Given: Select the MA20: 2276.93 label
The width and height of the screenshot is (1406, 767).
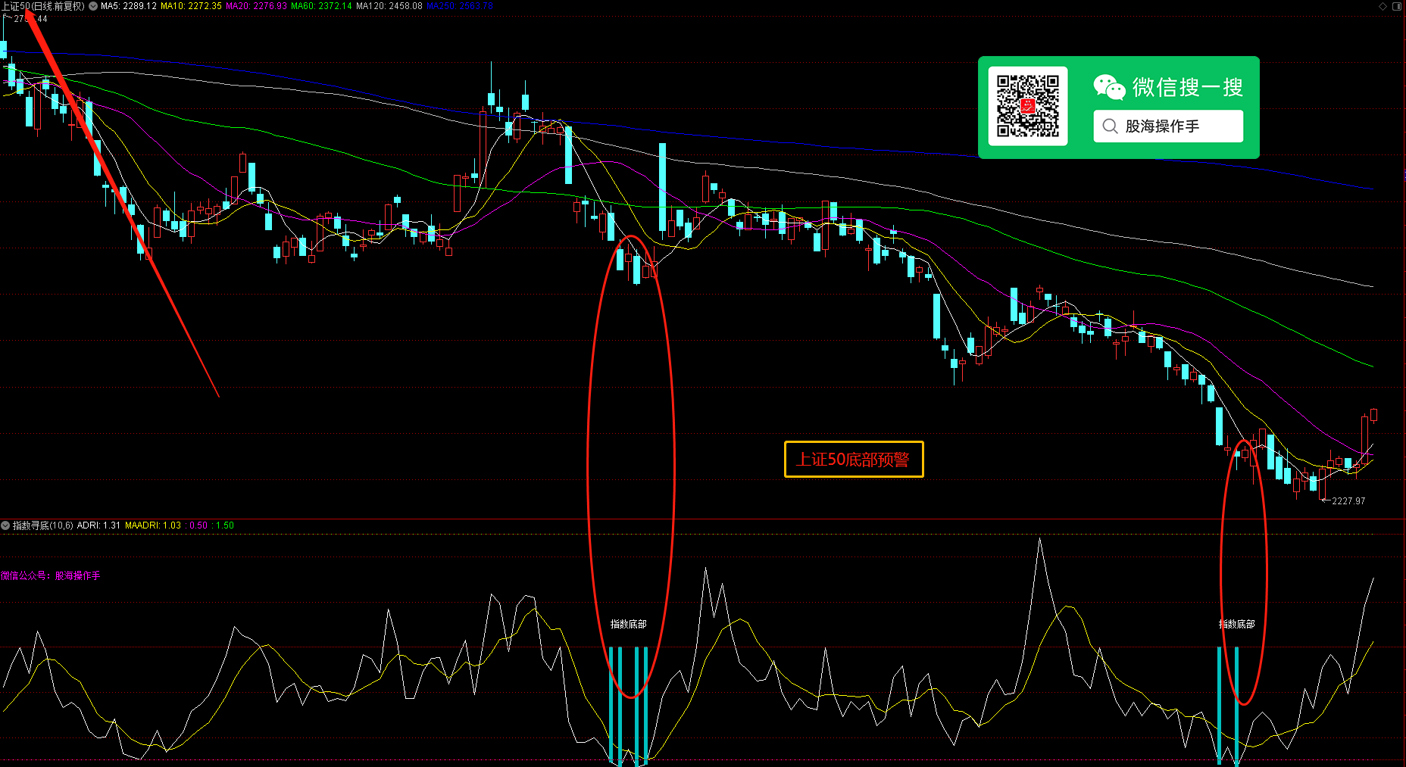Looking at the screenshot, I should pos(256,6).
